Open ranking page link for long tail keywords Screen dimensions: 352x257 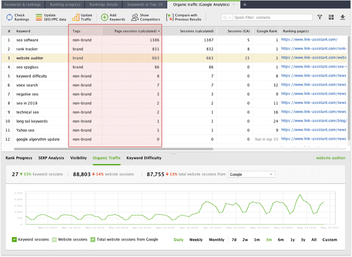314,121
